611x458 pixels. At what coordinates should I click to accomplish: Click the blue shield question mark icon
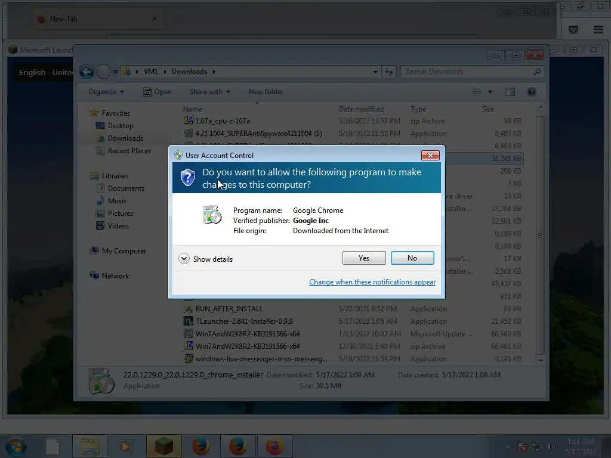coord(187,178)
